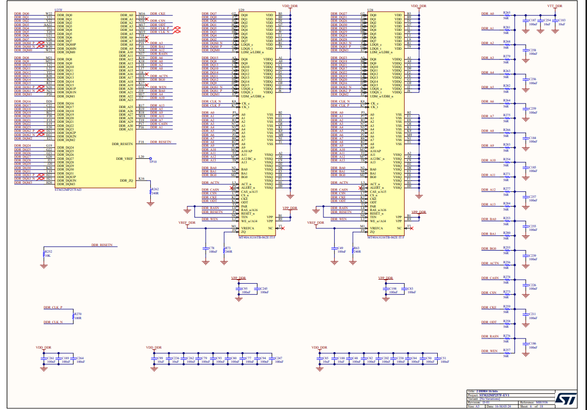The image size is (587, 410).
Task: Click resistor 'R264' on DDR_A6
Action: coord(506,103)
